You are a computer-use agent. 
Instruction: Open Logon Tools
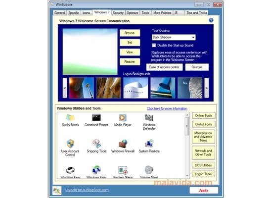[x=203, y=174]
